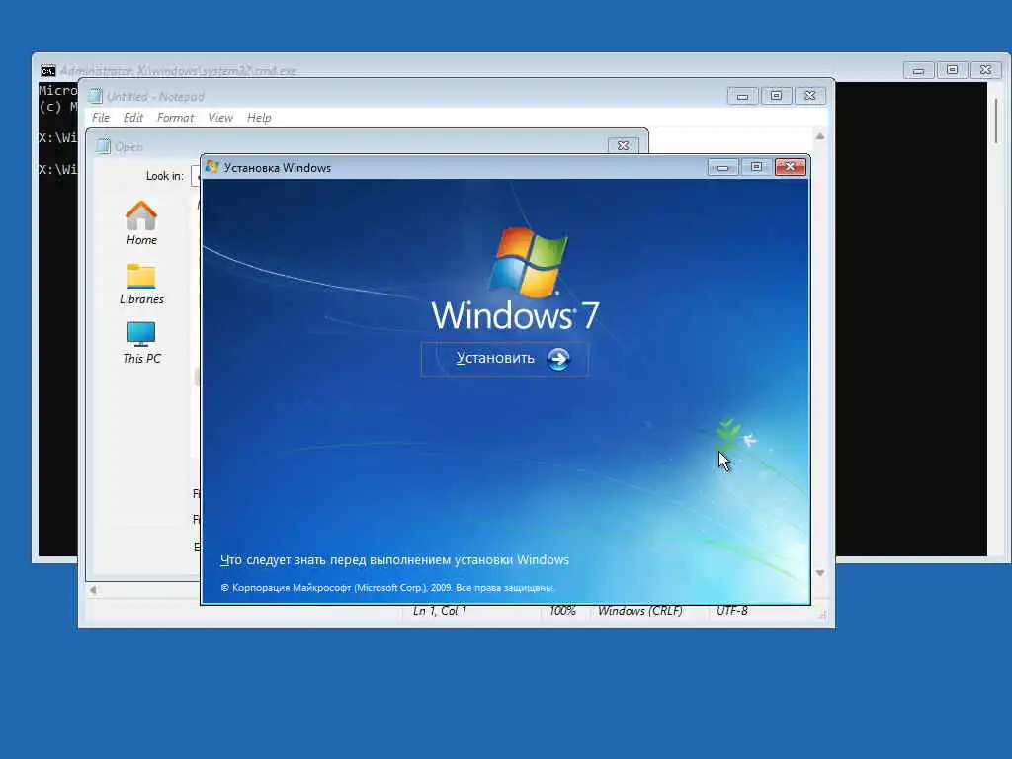Select Libraries in the Open dialog sidebar
The image size is (1012, 759).
(141, 284)
